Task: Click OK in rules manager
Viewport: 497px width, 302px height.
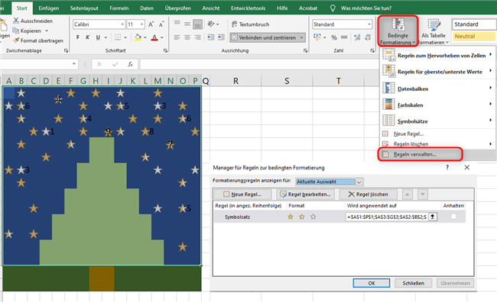Action: tap(372, 283)
